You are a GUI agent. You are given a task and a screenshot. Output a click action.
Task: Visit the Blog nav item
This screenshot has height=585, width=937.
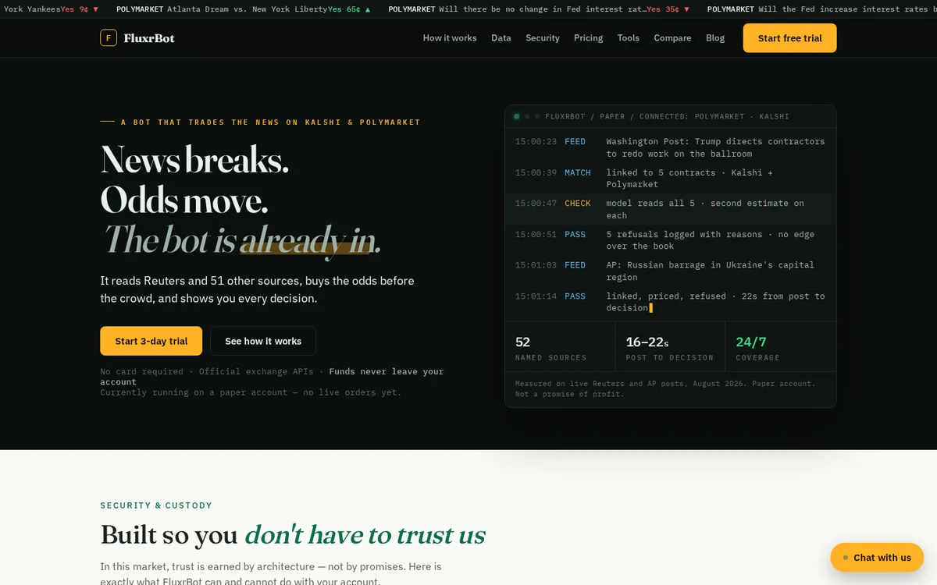[x=715, y=37]
